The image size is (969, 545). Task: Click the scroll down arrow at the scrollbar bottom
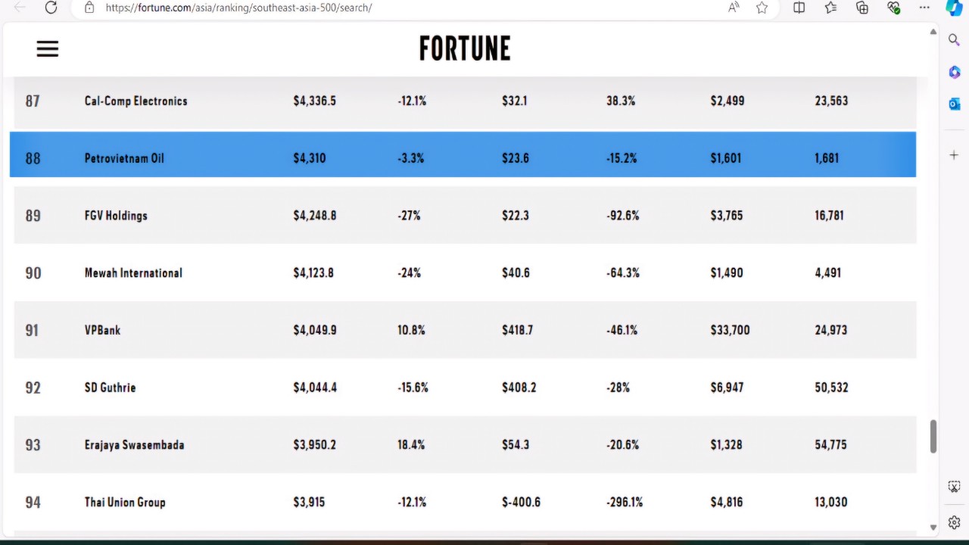click(933, 527)
